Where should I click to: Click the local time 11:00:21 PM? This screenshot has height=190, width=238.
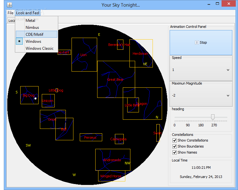201,168
